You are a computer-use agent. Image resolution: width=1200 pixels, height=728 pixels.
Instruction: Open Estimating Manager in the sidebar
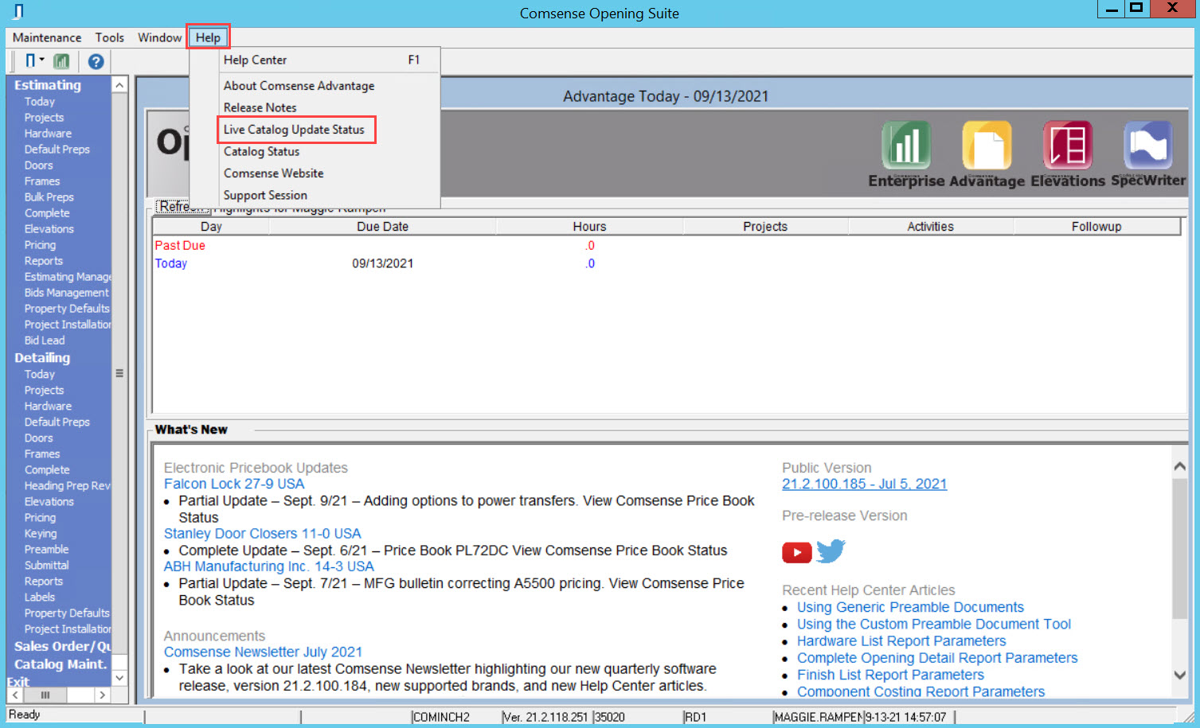[68, 277]
